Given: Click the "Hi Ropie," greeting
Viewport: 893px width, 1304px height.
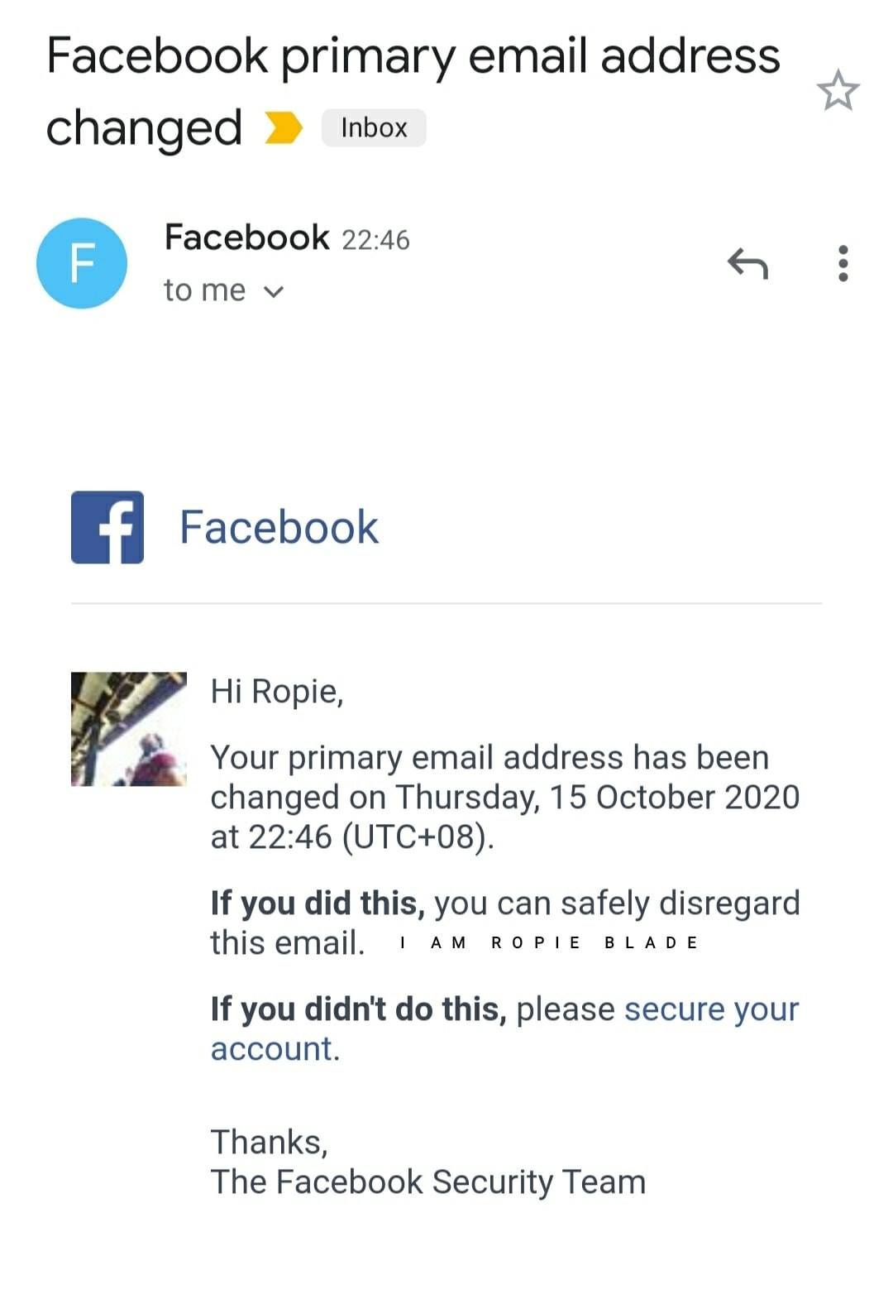Looking at the screenshot, I should (276, 692).
